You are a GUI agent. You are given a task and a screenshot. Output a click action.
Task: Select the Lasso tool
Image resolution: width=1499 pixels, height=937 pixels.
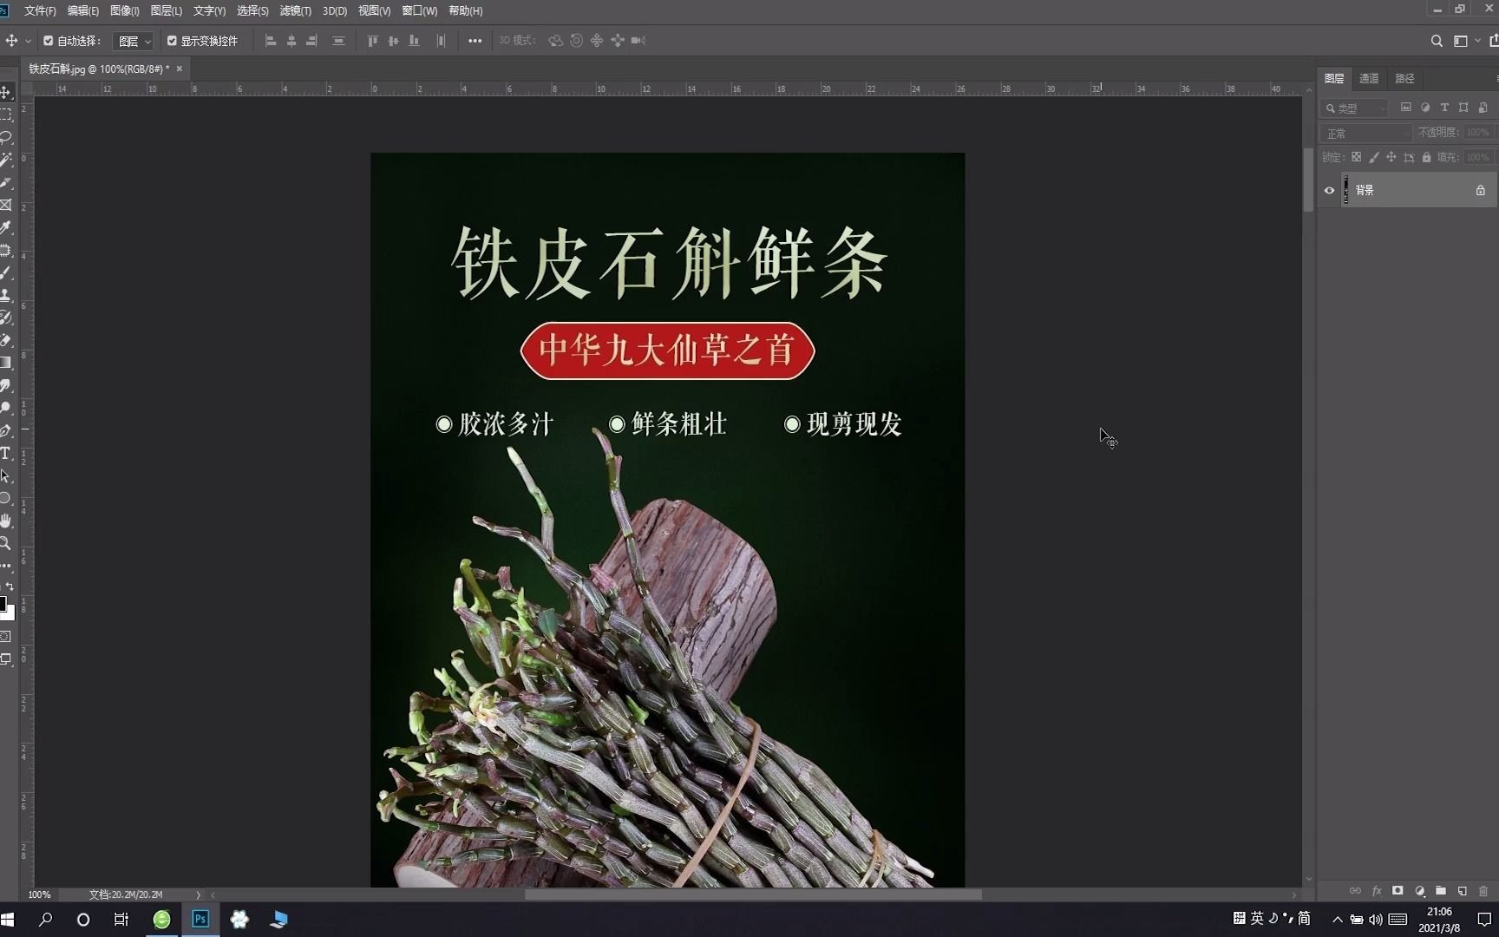(7, 137)
